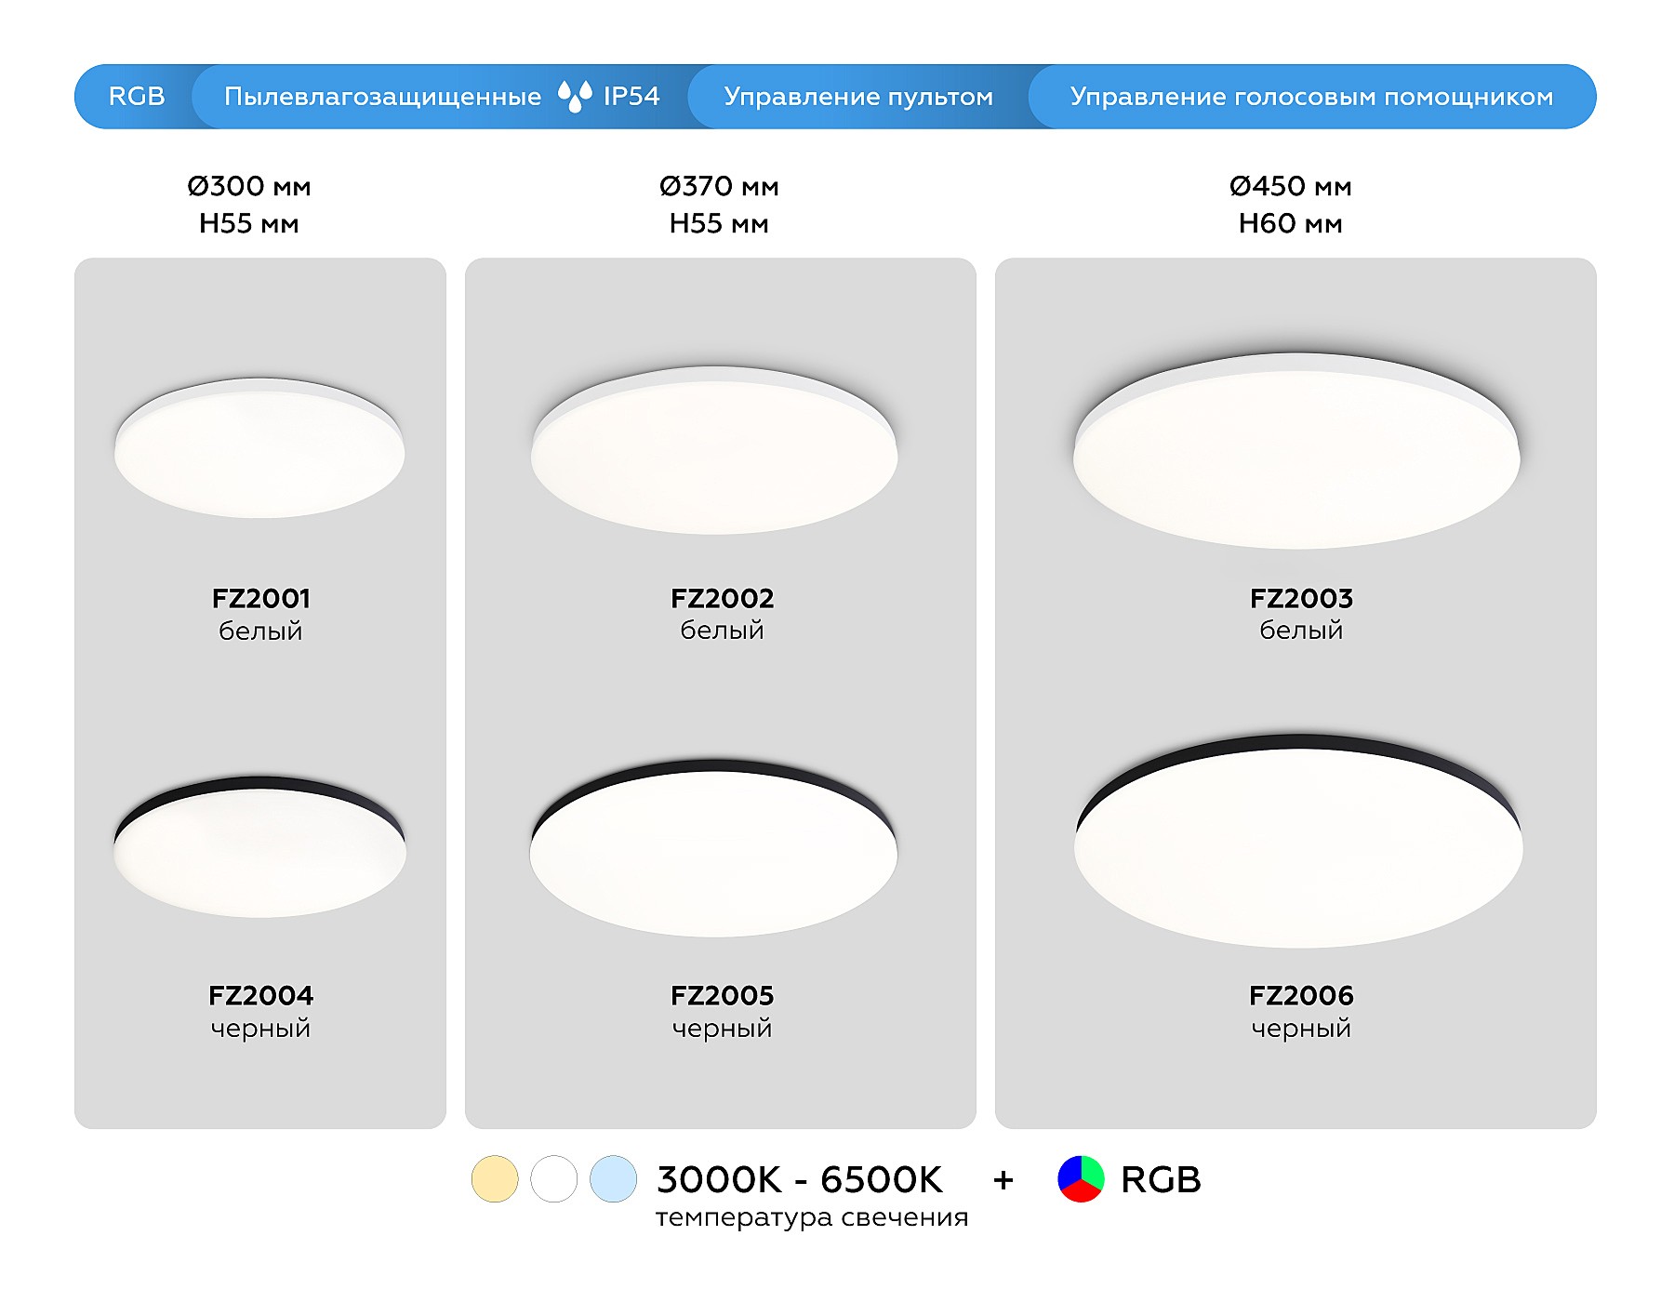Viewport: 1674px width, 1302px height.
Task: Click the FZ2005 black lamp image
Action: (714, 849)
